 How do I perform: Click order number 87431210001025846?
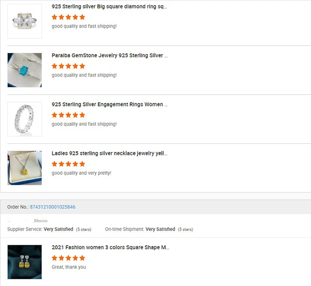(52, 207)
